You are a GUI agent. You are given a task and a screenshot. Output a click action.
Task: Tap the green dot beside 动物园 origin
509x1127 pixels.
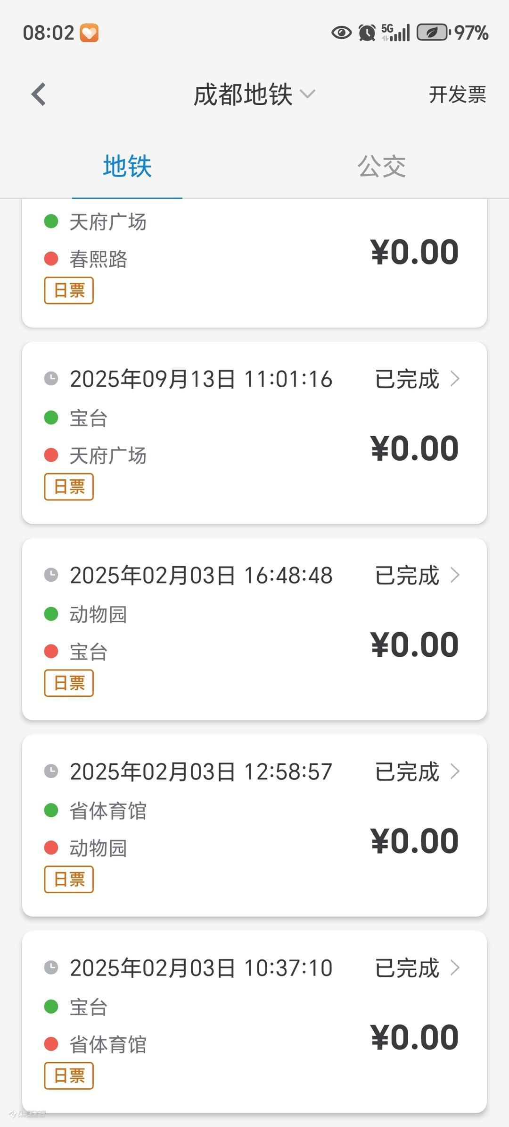pyautogui.click(x=51, y=614)
